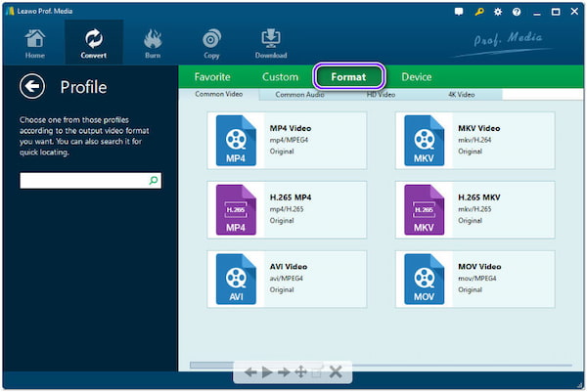
Task: Click the mov/MPEG4 codec text
Action: pyautogui.click(x=477, y=279)
